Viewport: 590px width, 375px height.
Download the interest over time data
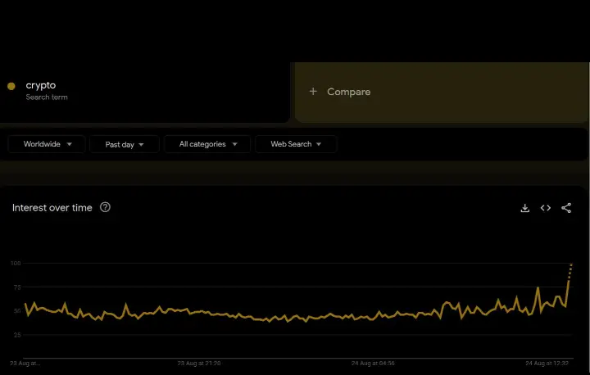tap(525, 208)
